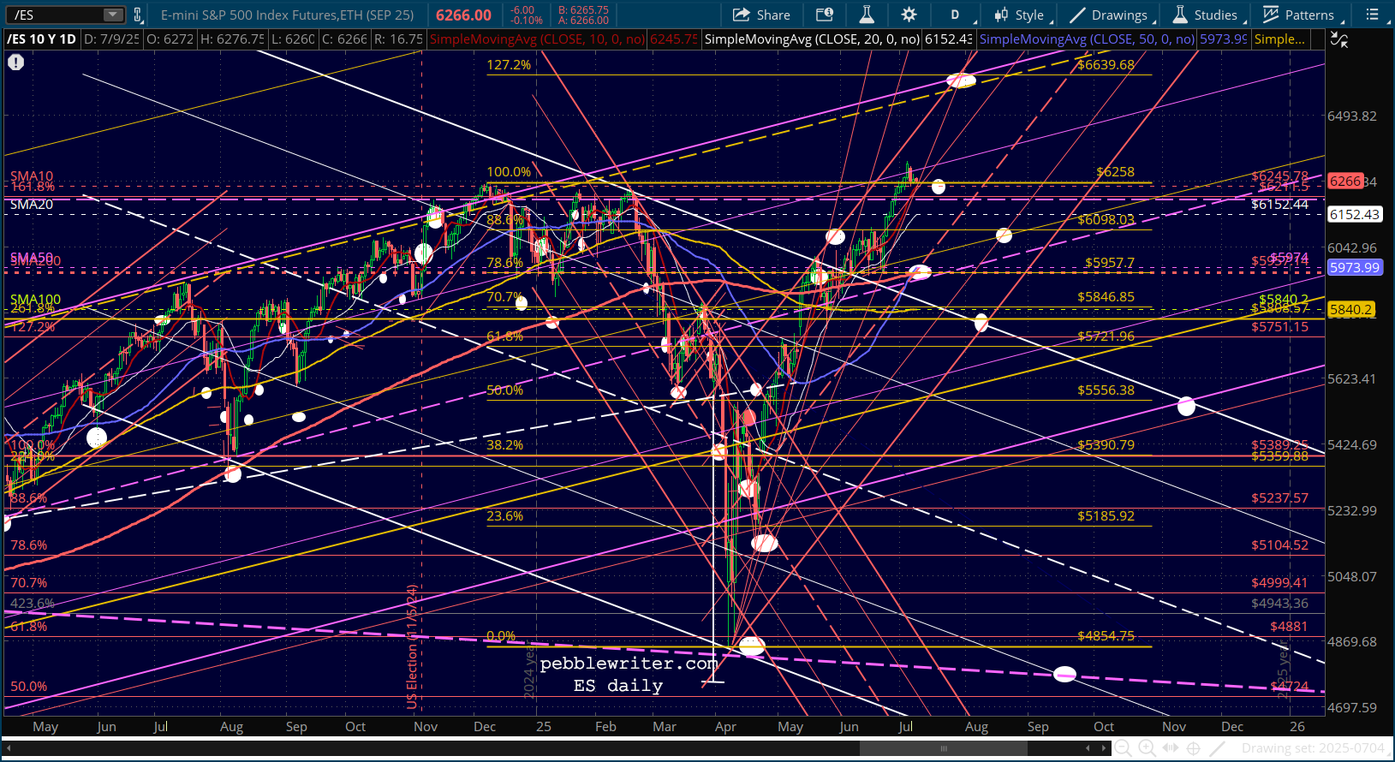Select the trendline drawing tool icon

pos(1217,748)
